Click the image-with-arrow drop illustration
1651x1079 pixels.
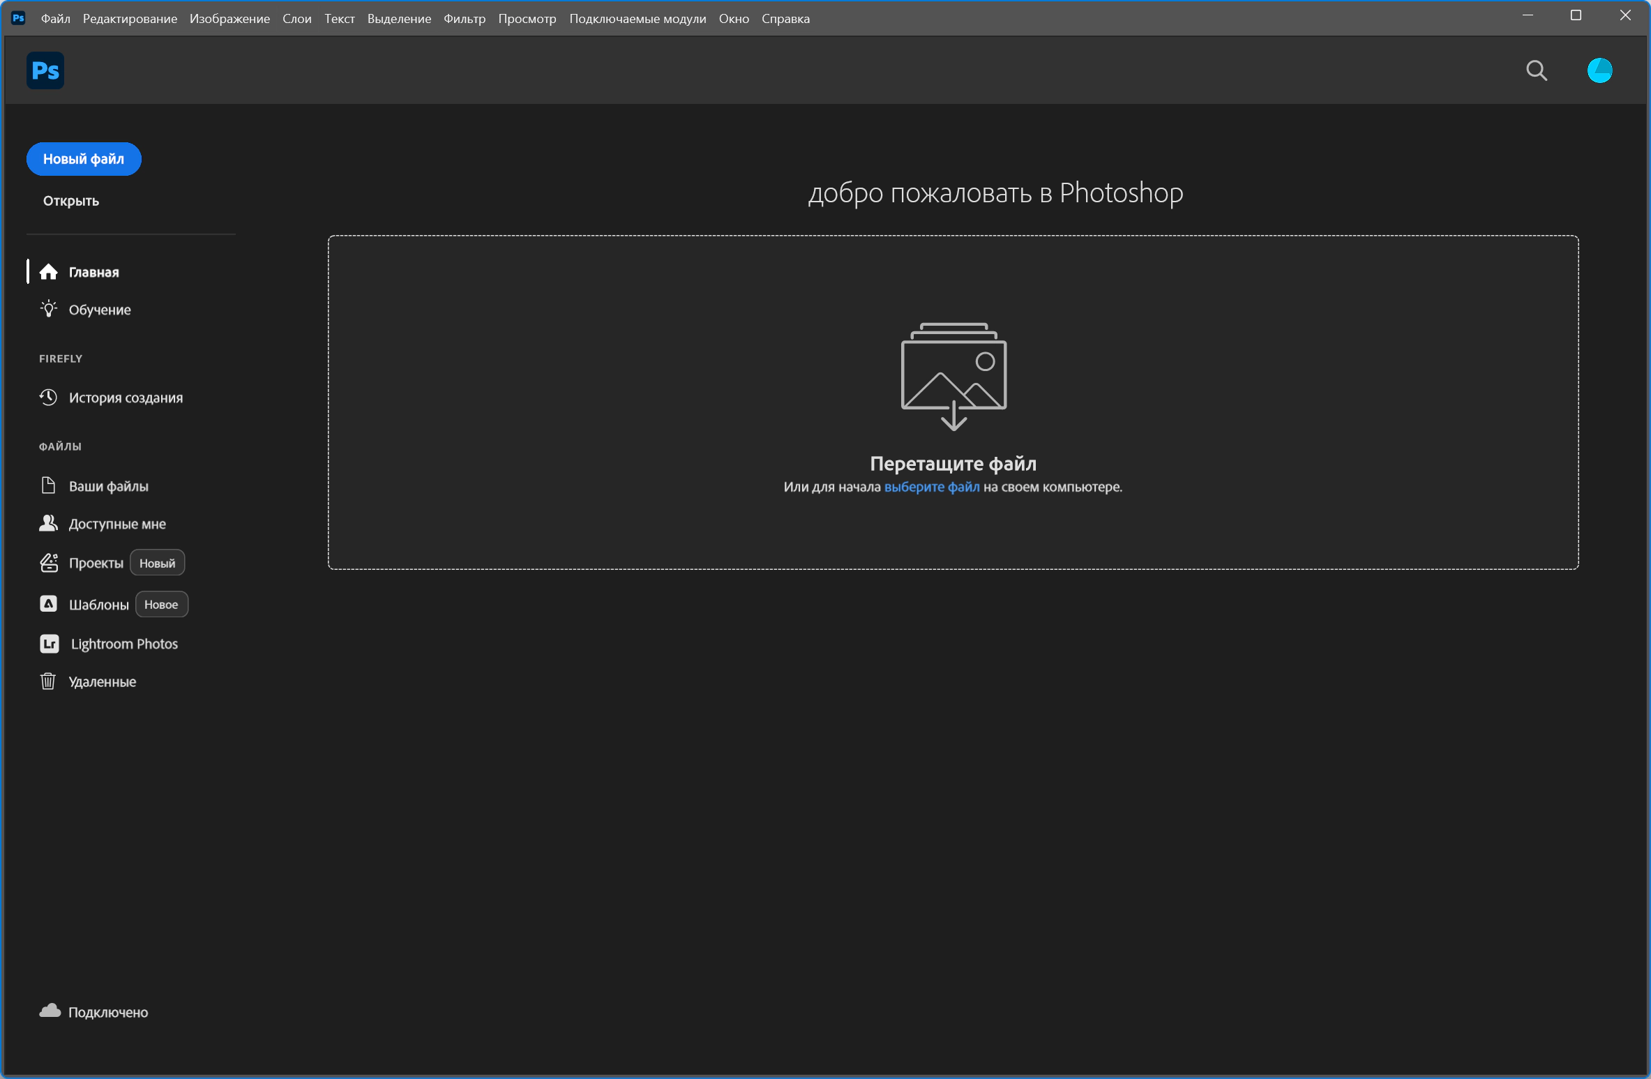(953, 377)
